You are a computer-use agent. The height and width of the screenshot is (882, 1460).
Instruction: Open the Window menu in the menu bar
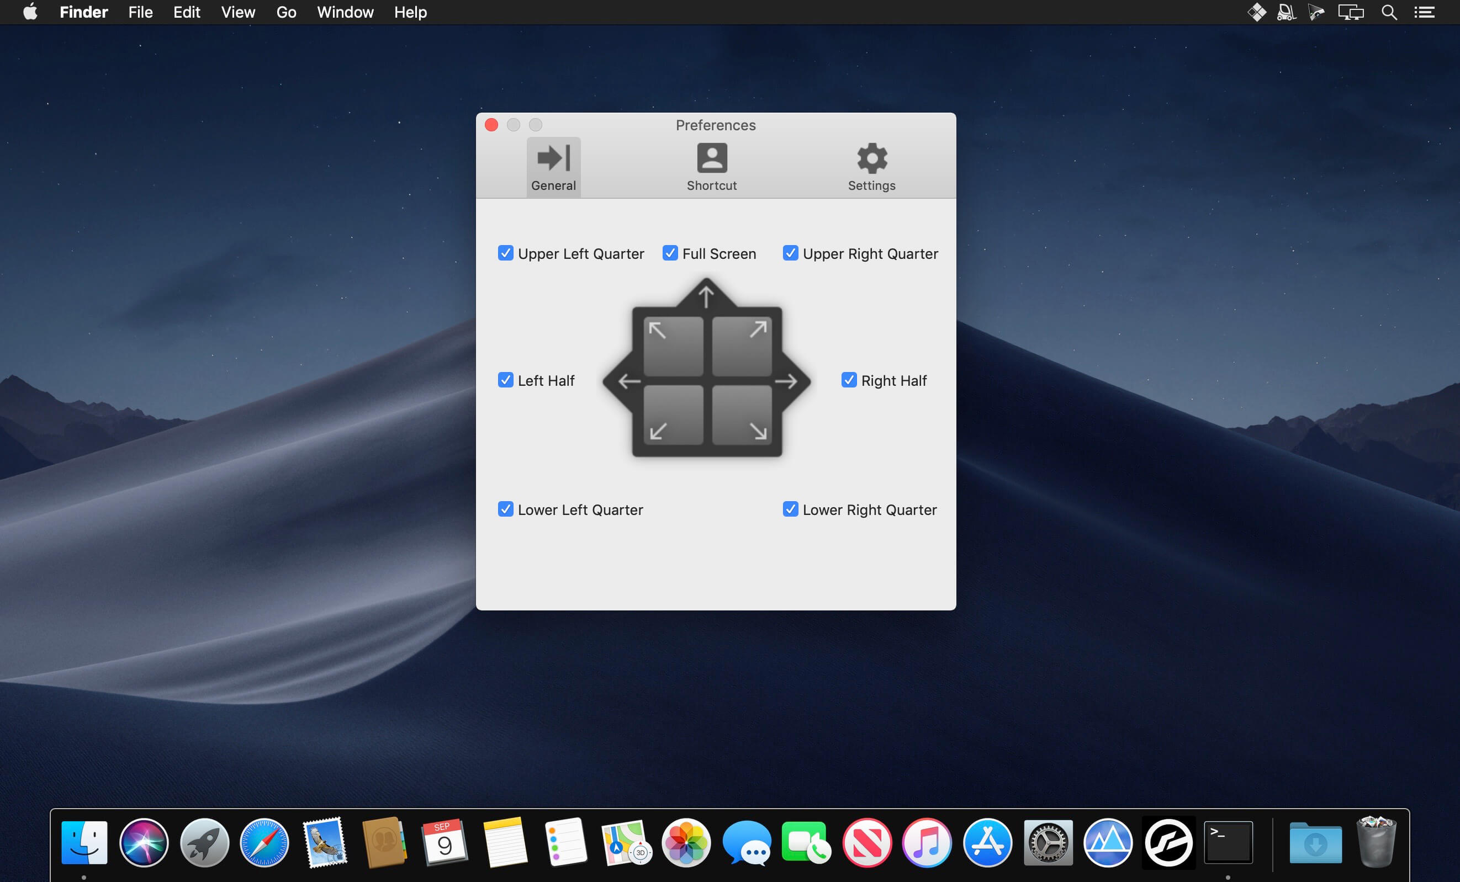[346, 12]
